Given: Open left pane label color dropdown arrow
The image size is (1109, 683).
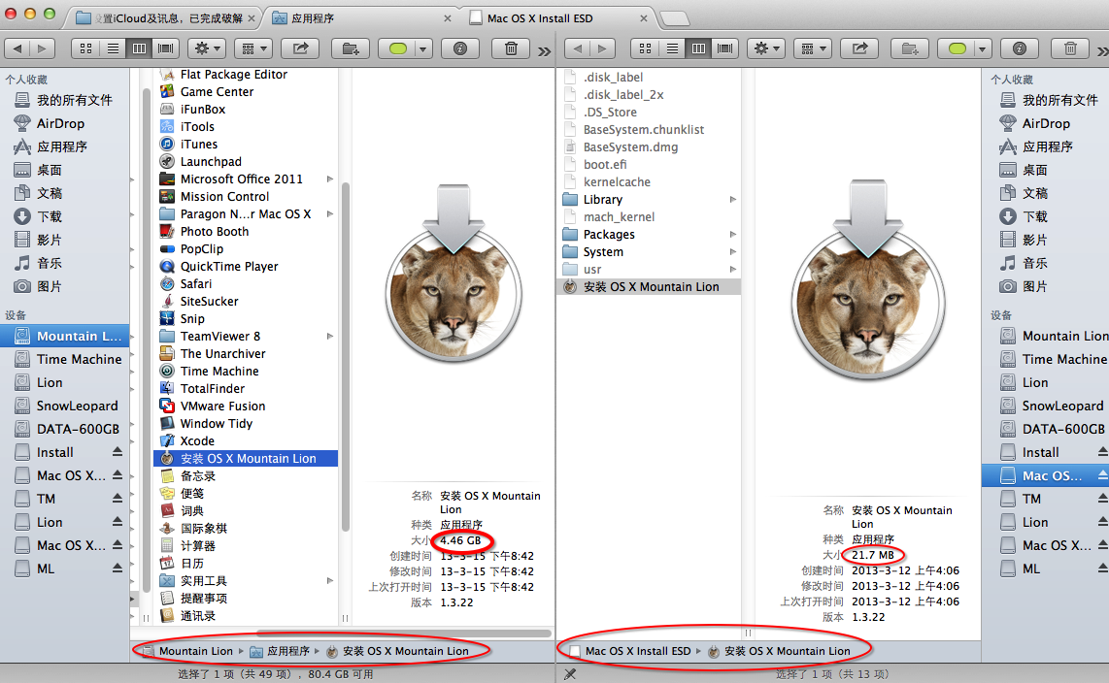Looking at the screenshot, I should (x=423, y=49).
